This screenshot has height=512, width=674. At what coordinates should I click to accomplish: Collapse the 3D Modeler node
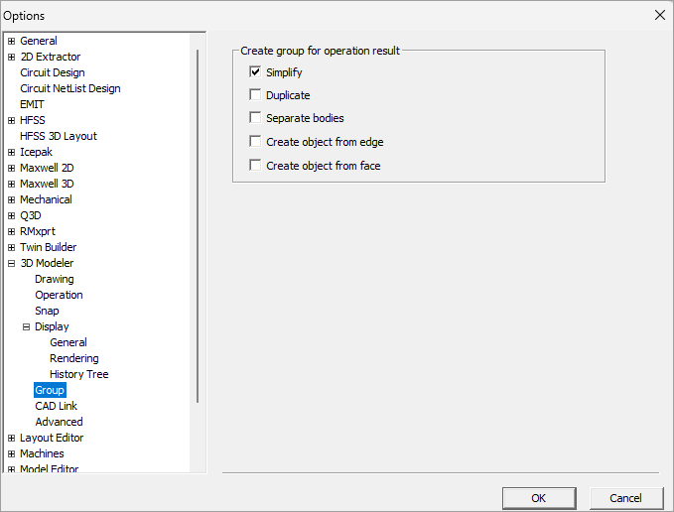[11, 263]
